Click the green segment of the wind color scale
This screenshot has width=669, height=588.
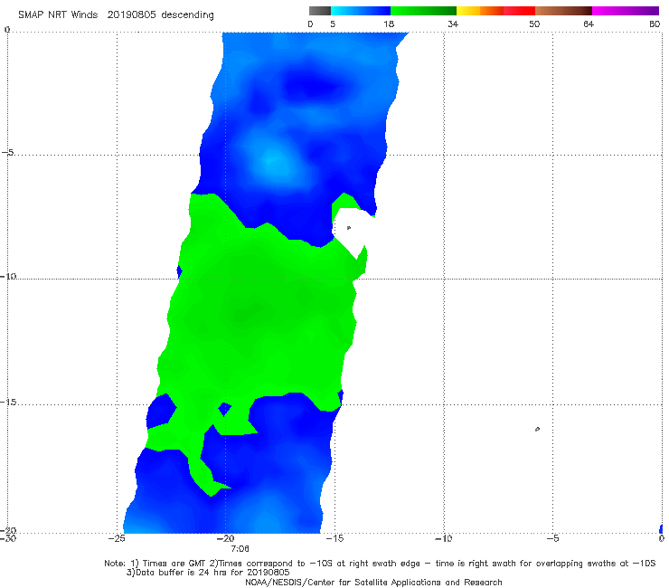click(423, 11)
